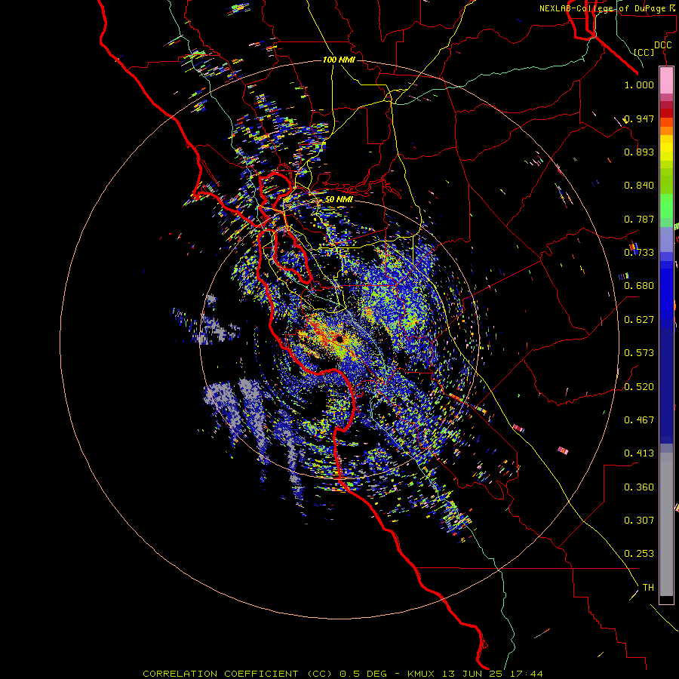Screen dimensions: 679x679
Task: Select the 0.467 scale value
Action: click(x=639, y=420)
